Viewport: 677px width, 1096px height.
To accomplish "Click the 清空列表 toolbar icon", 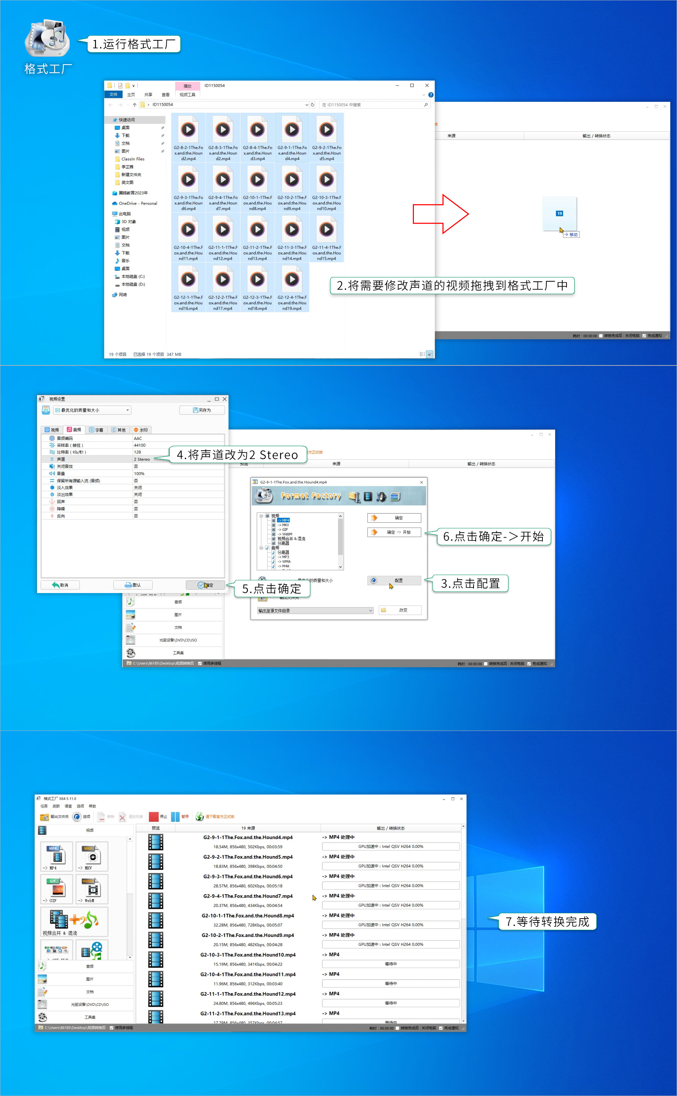I will (122, 817).
